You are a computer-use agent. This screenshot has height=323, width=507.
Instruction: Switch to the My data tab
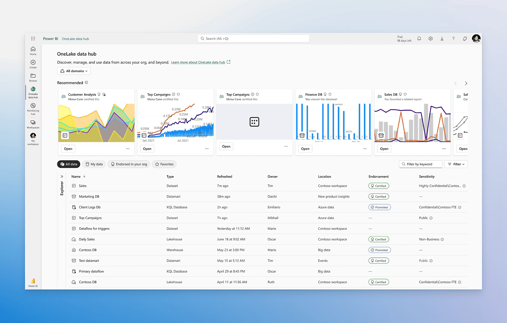tap(94, 164)
